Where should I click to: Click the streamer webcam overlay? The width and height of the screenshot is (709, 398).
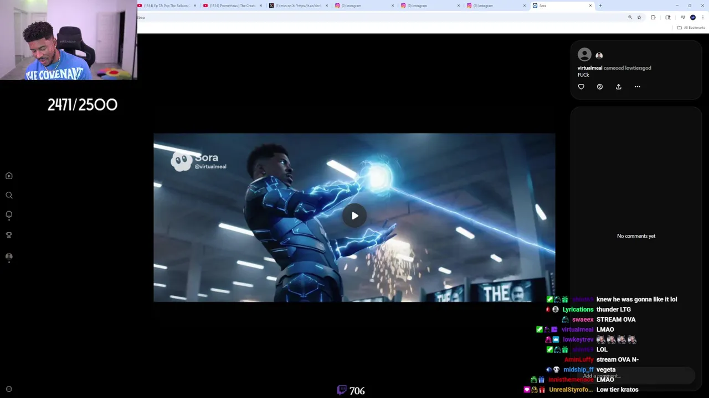(68, 40)
